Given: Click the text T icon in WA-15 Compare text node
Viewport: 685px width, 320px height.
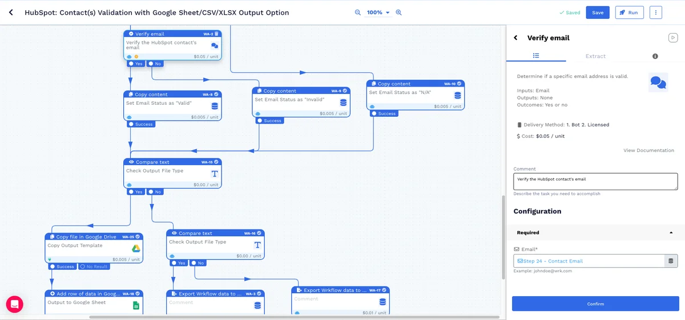Looking at the screenshot, I should [215, 174].
